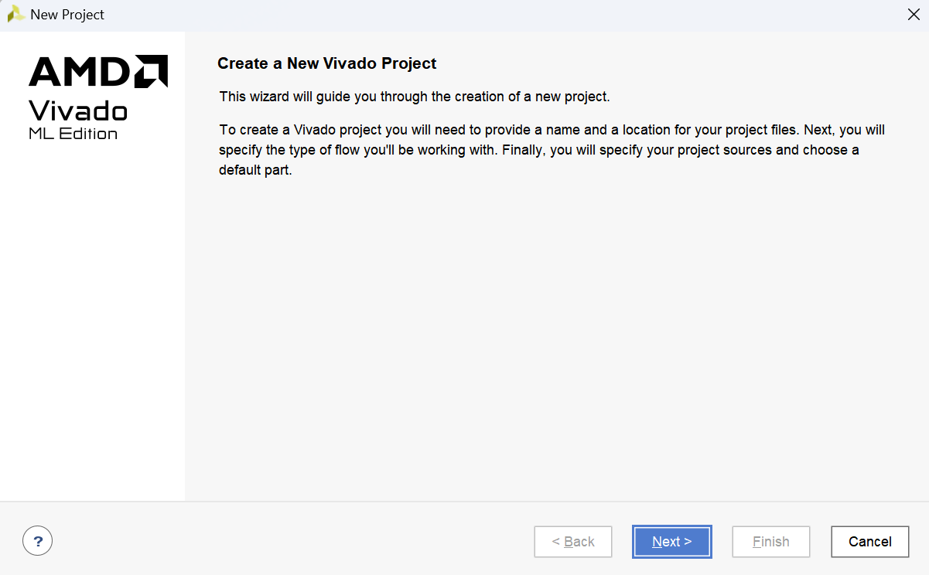Screen dimensions: 929x575
Task: Click the New Project window title text
Action: (67, 15)
